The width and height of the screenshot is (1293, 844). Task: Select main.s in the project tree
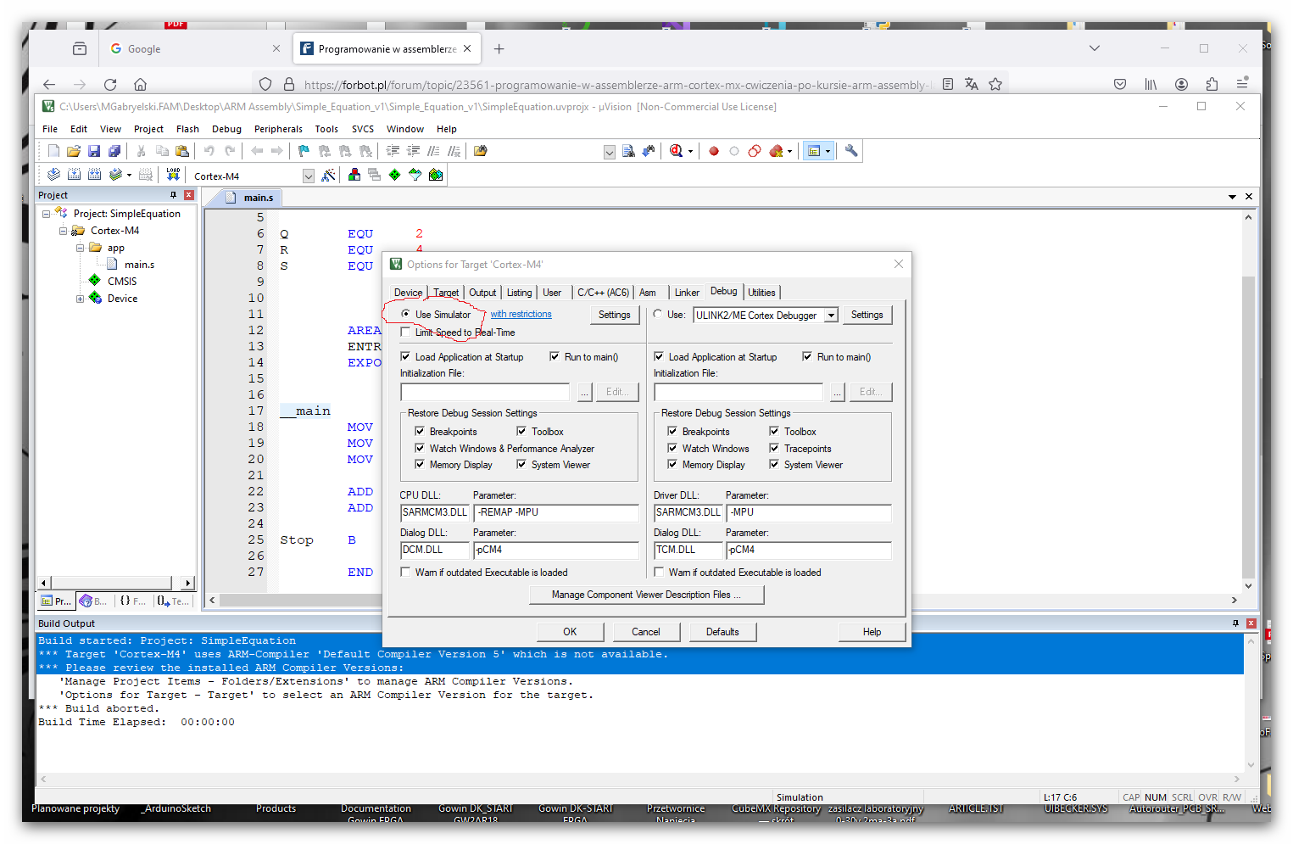(x=139, y=265)
